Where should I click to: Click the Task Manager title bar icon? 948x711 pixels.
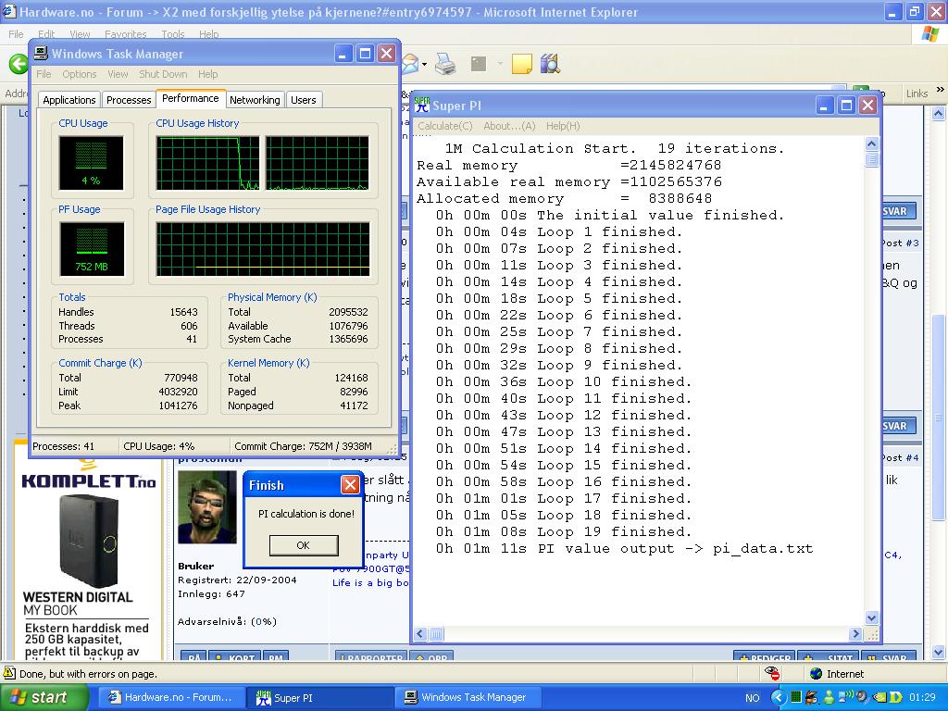pyautogui.click(x=41, y=53)
